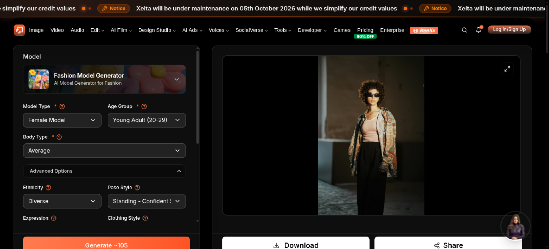The width and height of the screenshot is (549, 249).
Task: Click the Body Type help icon
Action: [59, 137]
